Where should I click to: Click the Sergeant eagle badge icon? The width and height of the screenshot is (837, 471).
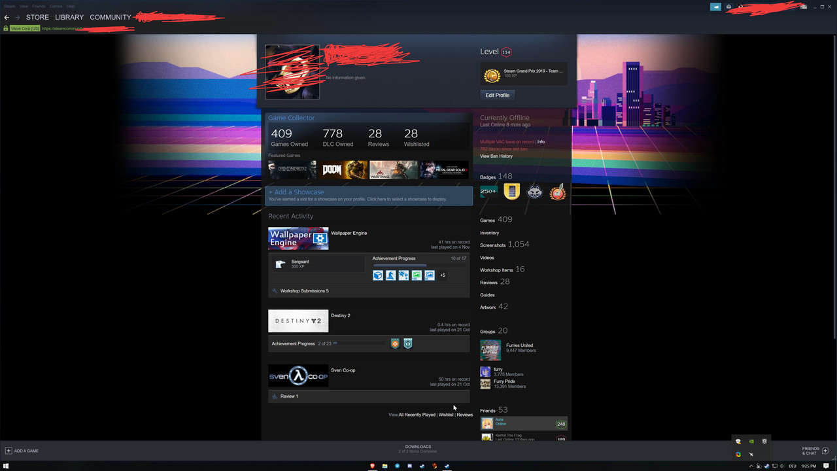pyautogui.click(x=281, y=264)
